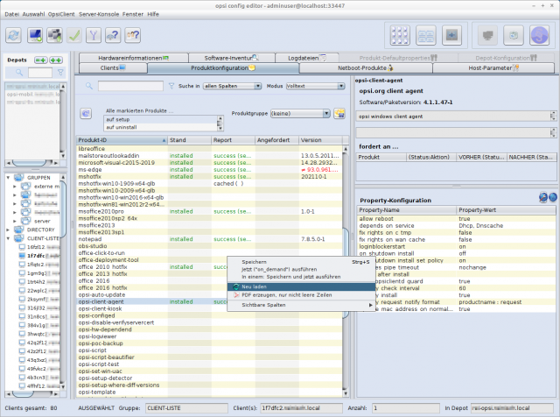The width and height of the screenshot is (560, 417).
Task: Click the magnifier icon in Depots search
Action: click(19, 73)
